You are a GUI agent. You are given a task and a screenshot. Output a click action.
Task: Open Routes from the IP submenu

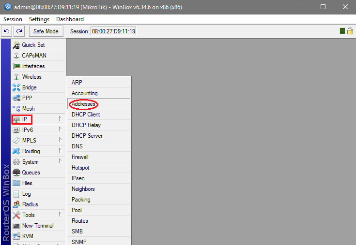point(99,221)
